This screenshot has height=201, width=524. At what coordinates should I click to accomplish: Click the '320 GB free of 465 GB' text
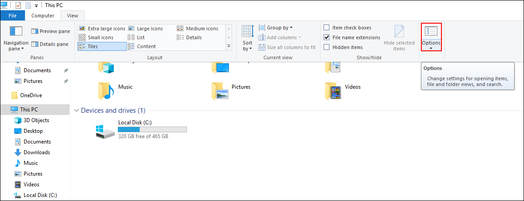click(143, 136)
